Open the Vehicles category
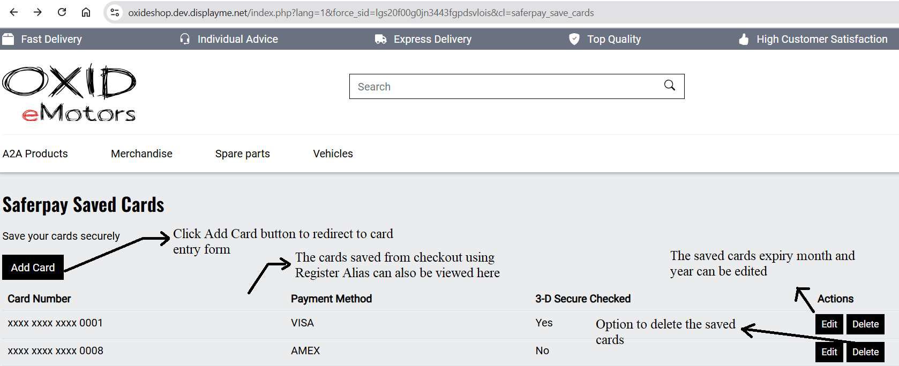Screen dimensions: 899x366 pyautogui.click(x=333, y=154)
